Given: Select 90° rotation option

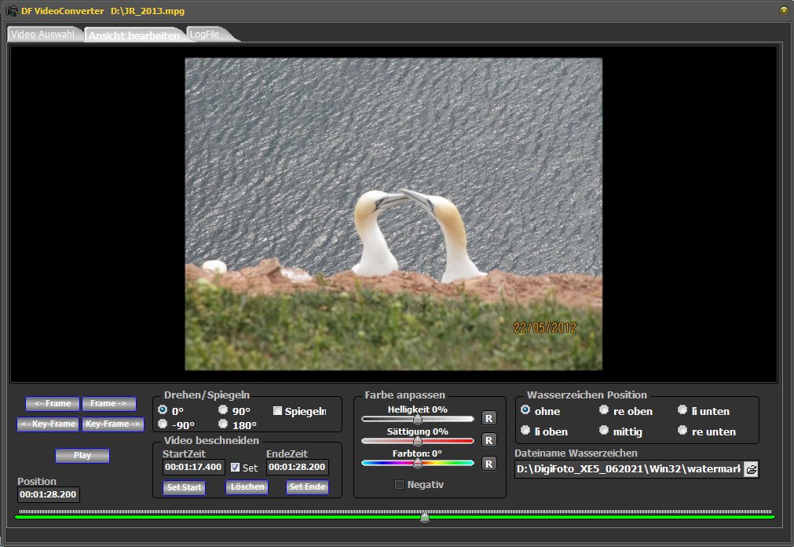Looking at the screenshot, I should tap(223, 409).
